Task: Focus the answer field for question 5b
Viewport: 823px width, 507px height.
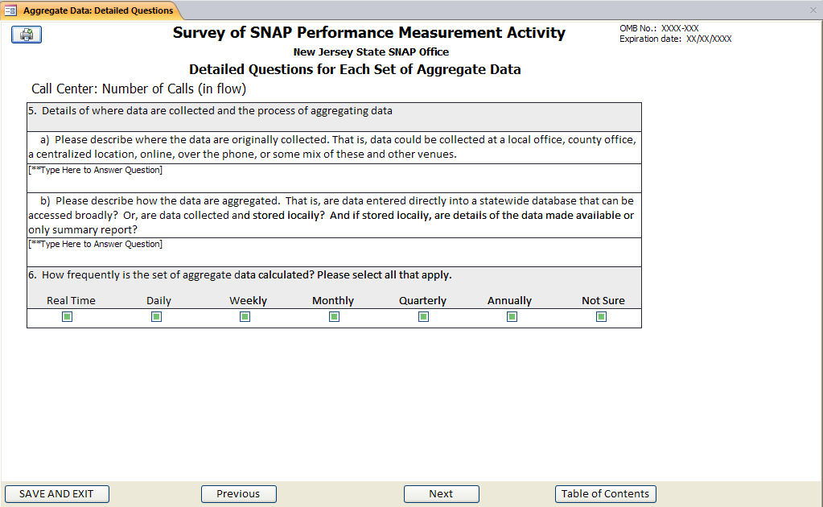Action: tap(334, 252)
